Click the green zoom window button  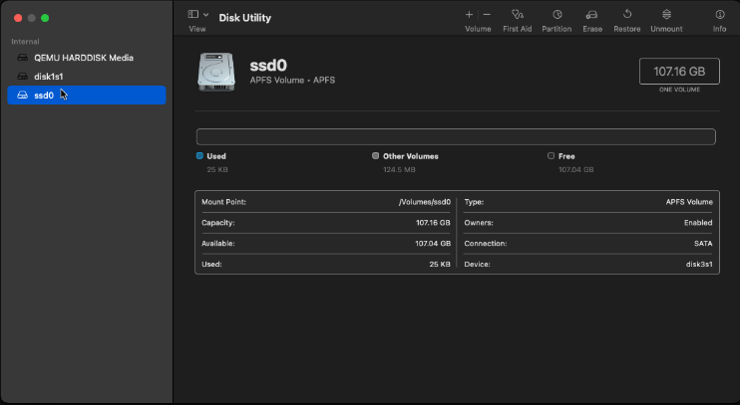pyautogui.click(x=45, y=18)
